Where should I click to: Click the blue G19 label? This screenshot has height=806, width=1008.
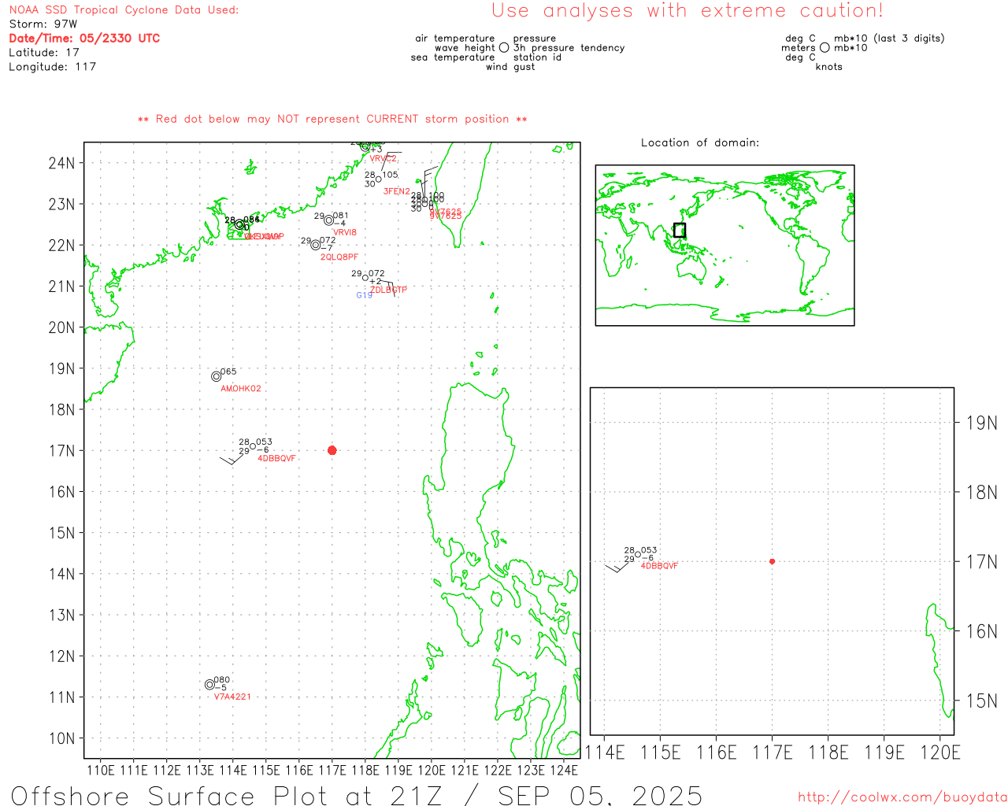pos(364,295)
